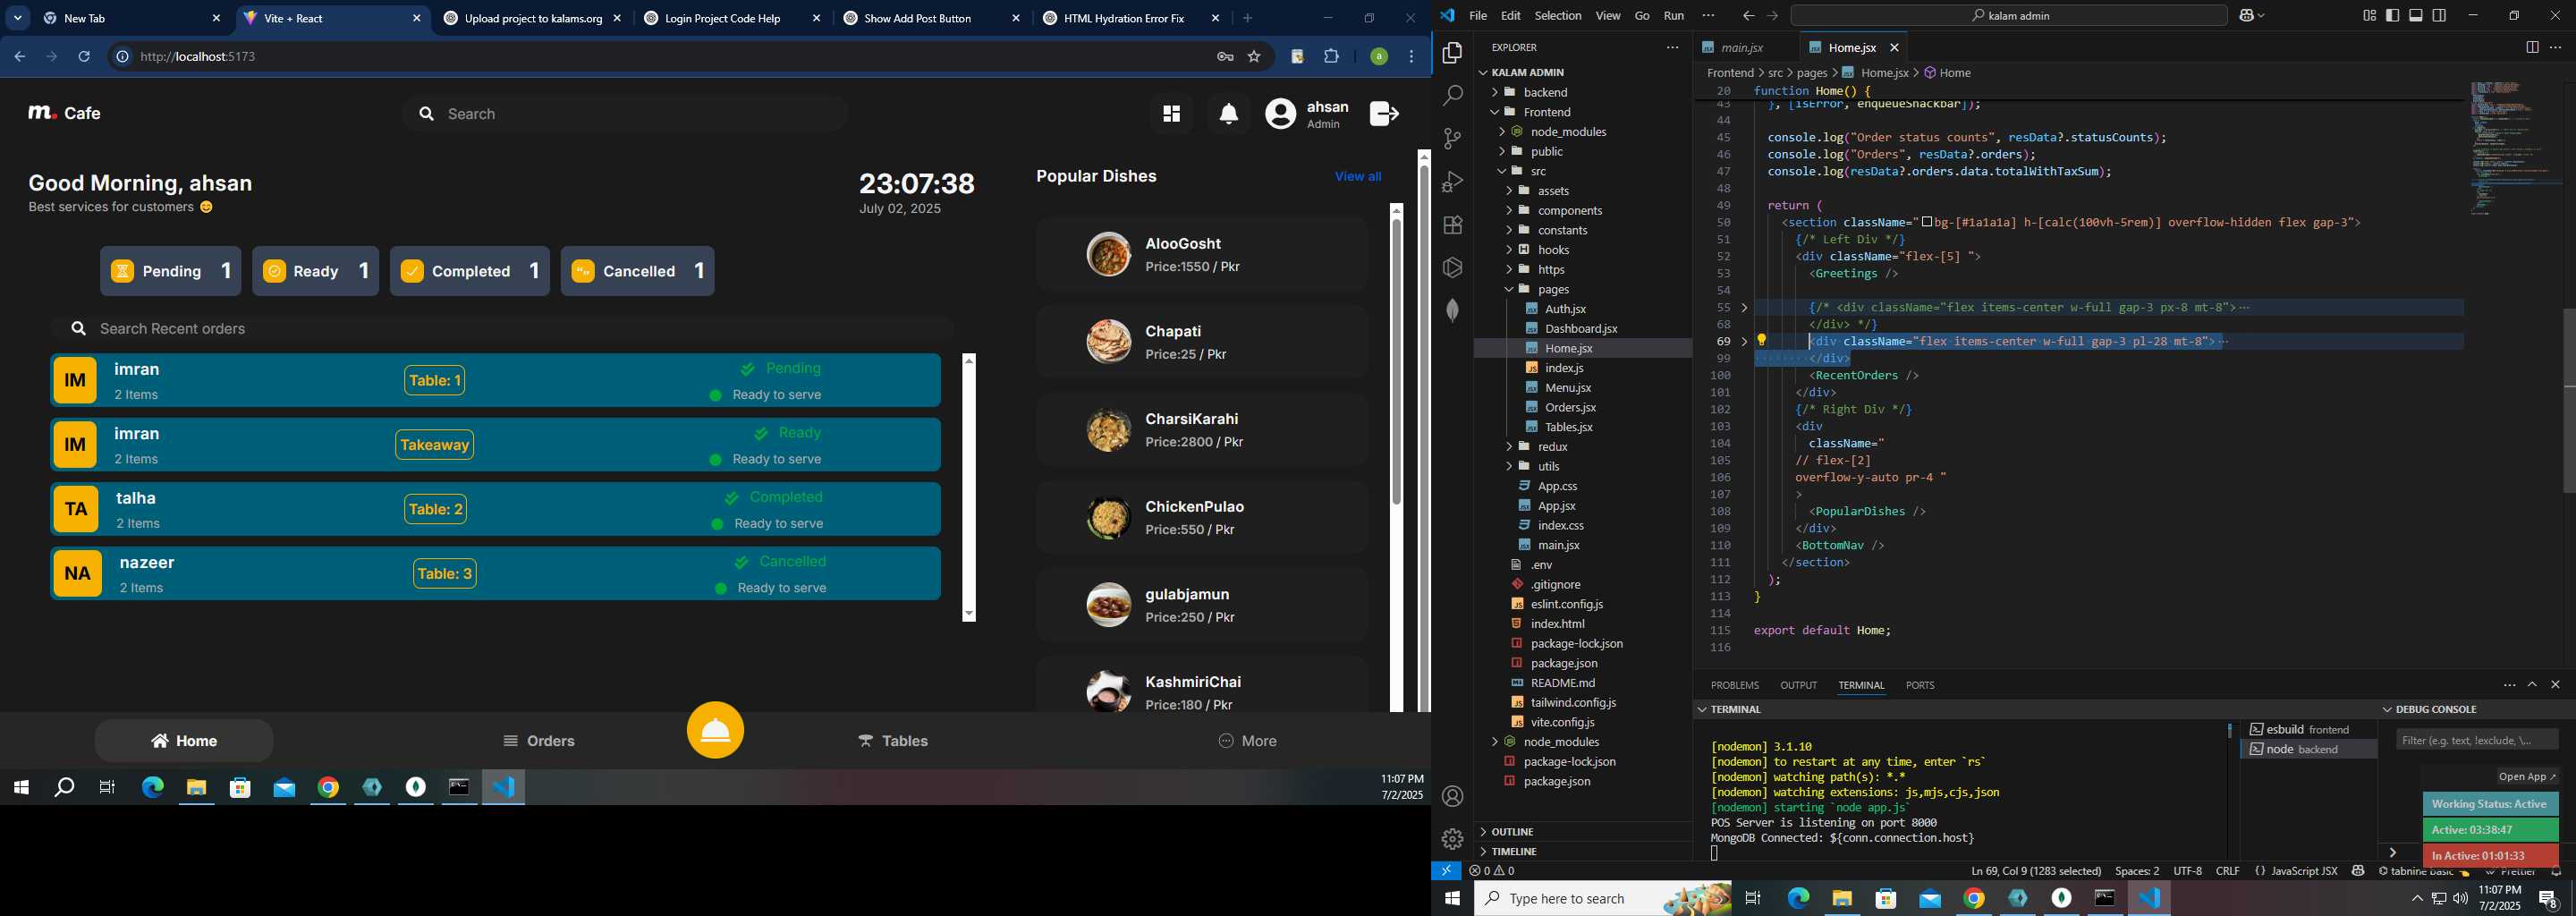This screenshot has height=916, width=2576.
Task: Click the Orders button in bottom nav
Action: coord(539,741)
